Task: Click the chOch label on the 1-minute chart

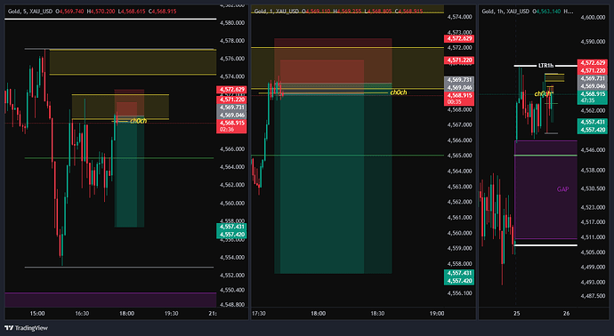Action: pos(399,92)
